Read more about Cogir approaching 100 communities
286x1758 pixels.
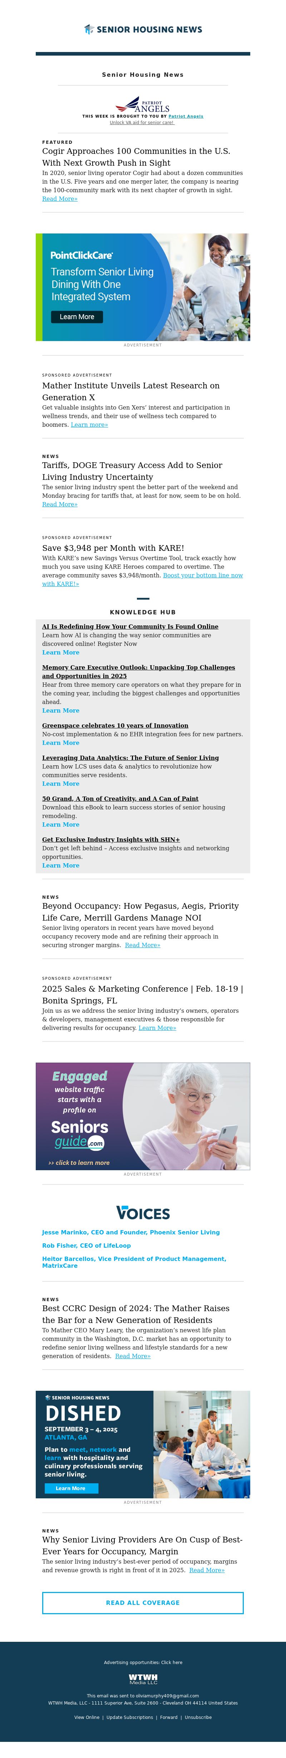(x=60, y=199)
